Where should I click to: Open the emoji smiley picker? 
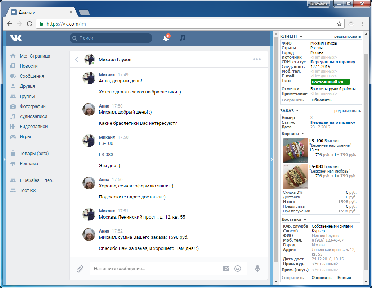238,269
